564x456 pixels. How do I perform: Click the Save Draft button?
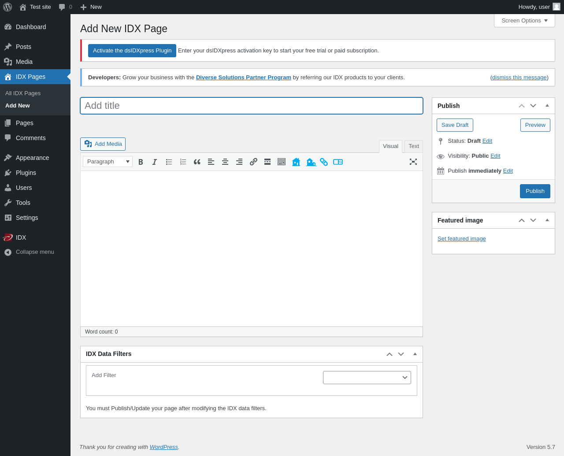(455, 125)
